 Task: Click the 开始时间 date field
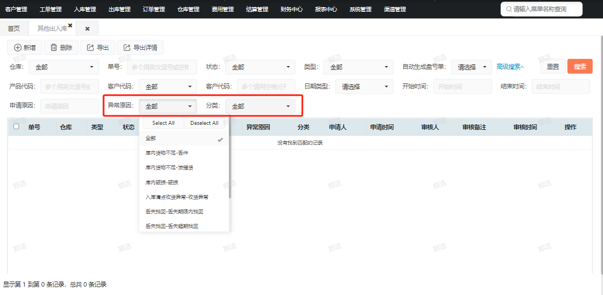(462, 87)
